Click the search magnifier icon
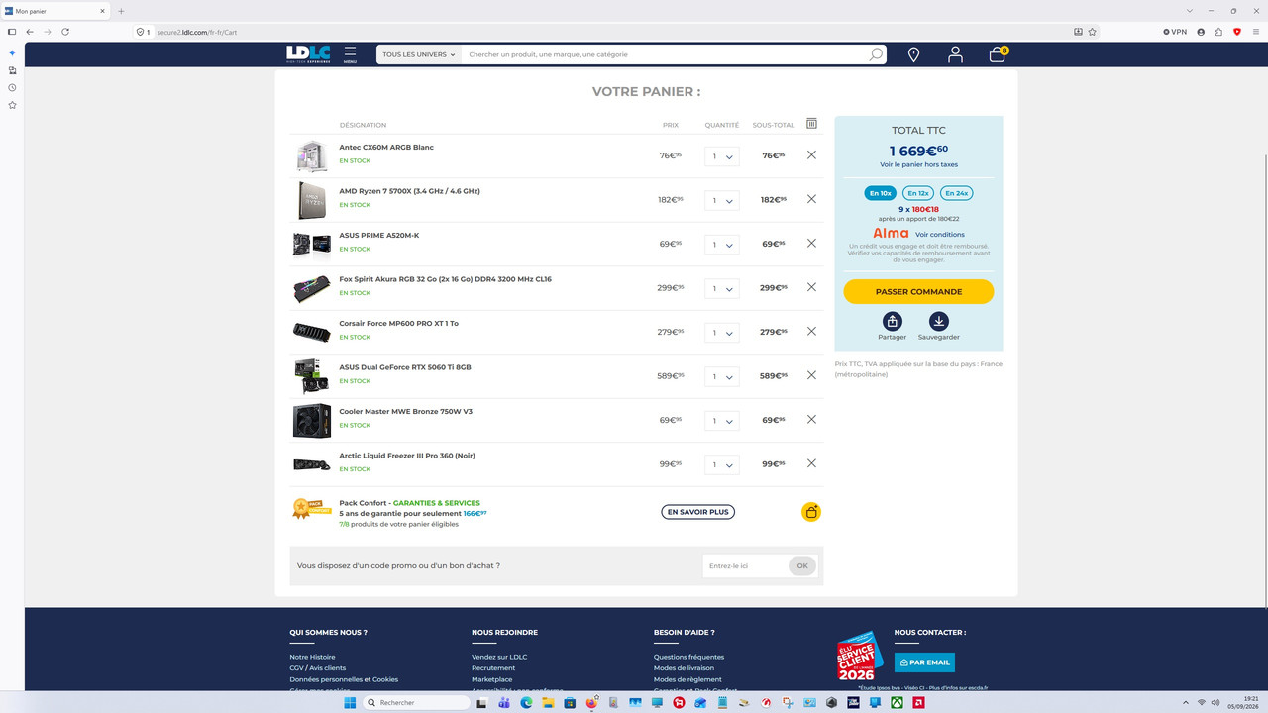 click(x=876, y=54)
